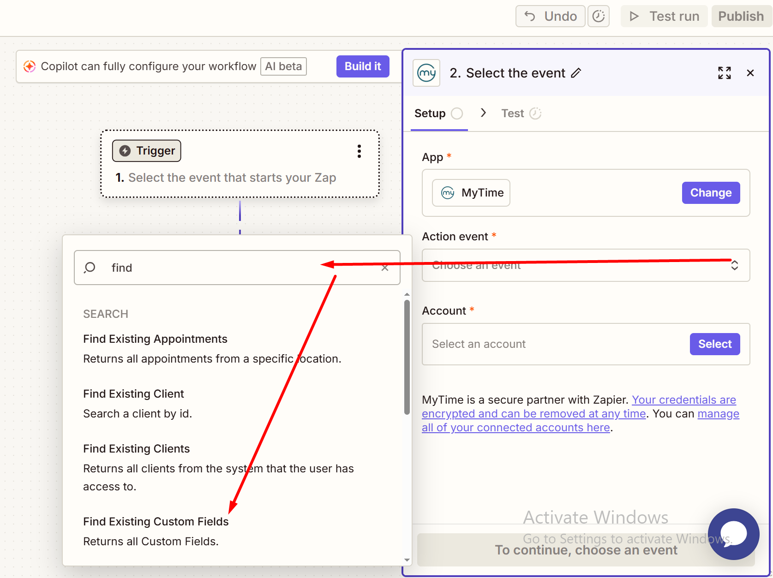Start a Test run

coord(664,16)
